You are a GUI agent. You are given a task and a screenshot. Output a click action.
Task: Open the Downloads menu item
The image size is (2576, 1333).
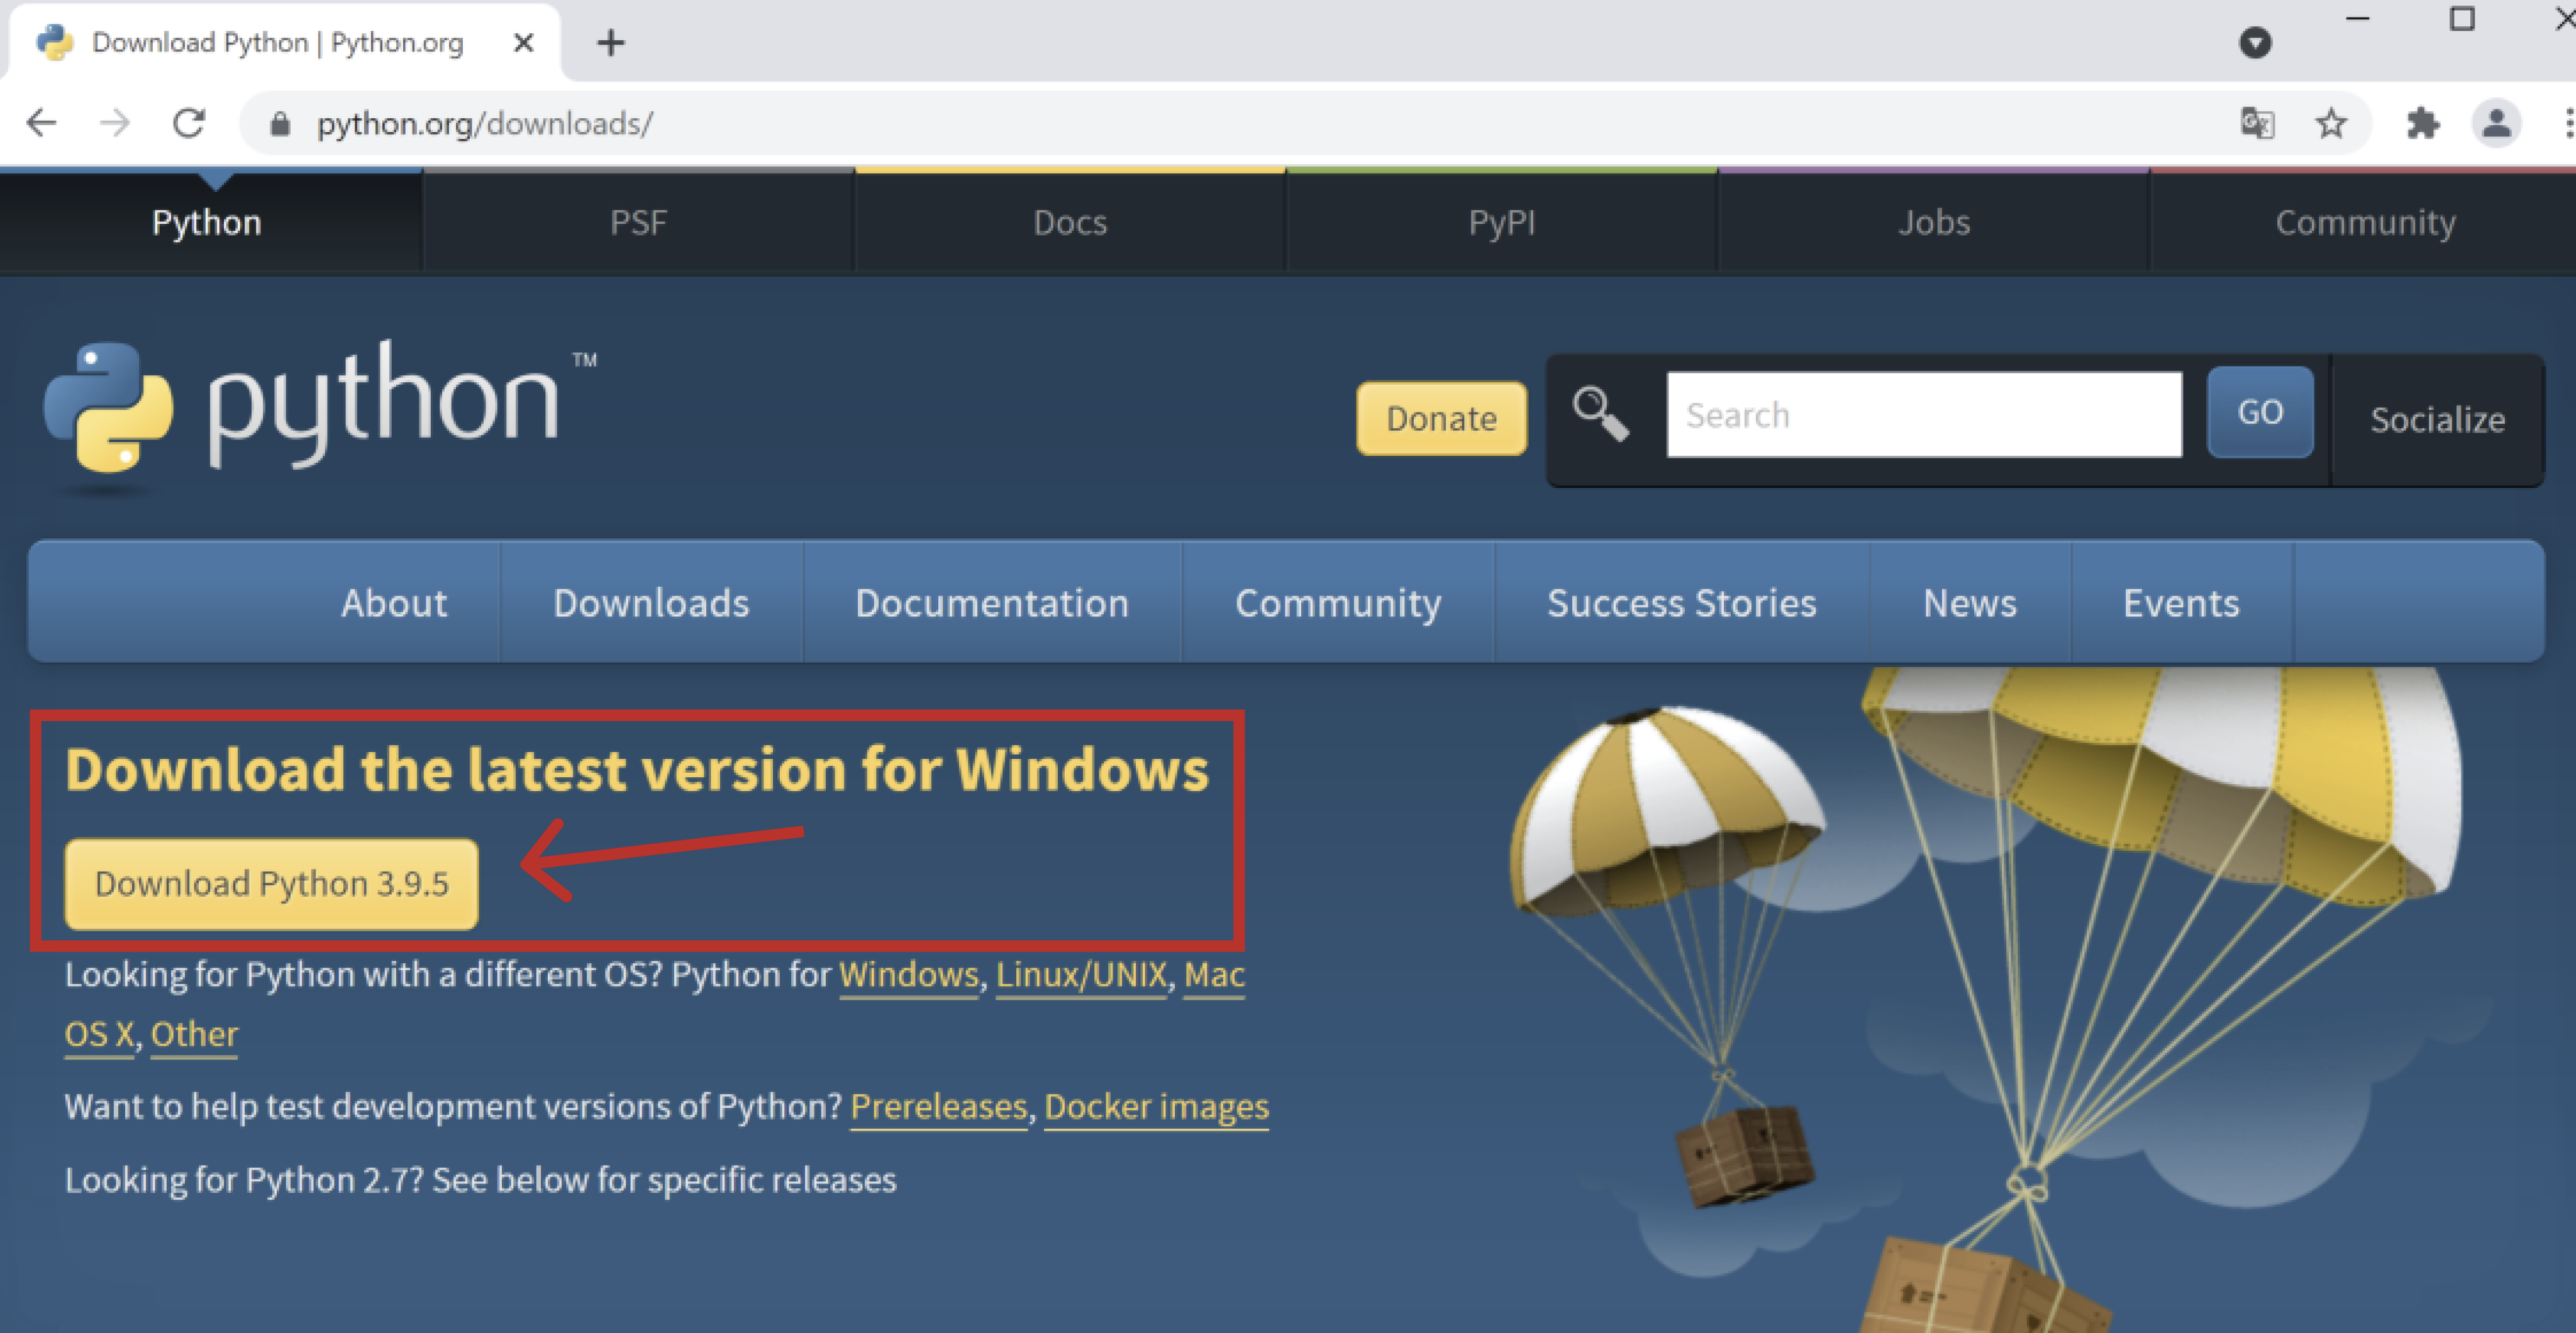[x=651, y=603]
